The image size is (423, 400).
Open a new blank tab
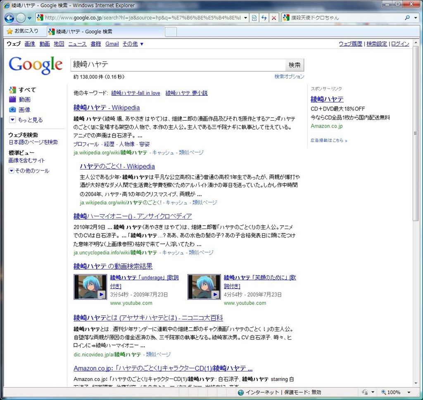pos(171,32)
